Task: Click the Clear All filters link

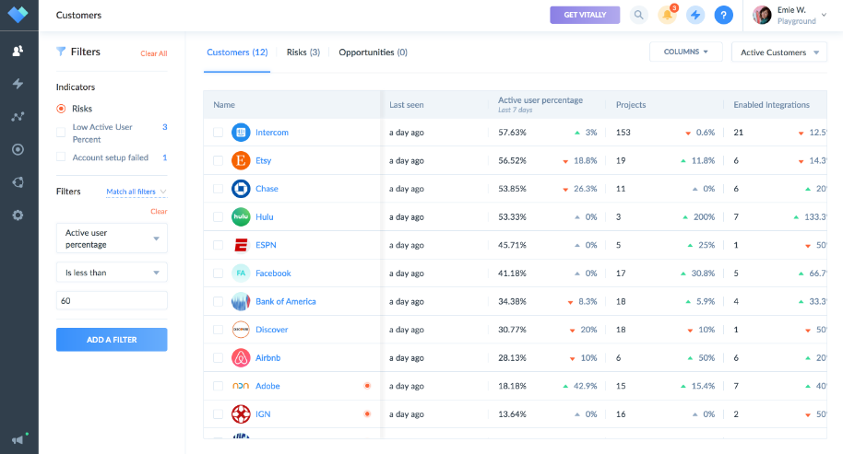Action: [153, 53]
